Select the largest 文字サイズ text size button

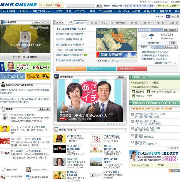coord(178,16)
